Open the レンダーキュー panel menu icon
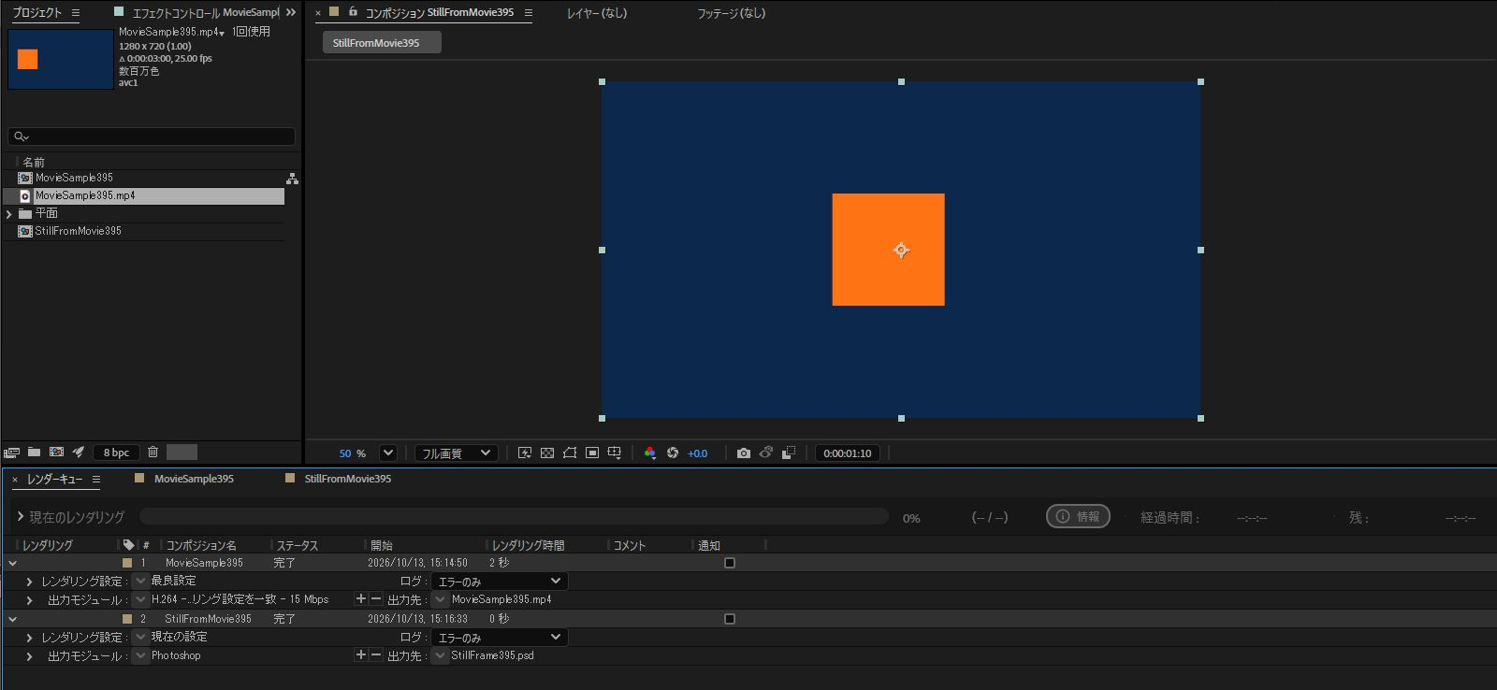The width and height of the screenshot is (1497, 690). click(x=95, y=480)
